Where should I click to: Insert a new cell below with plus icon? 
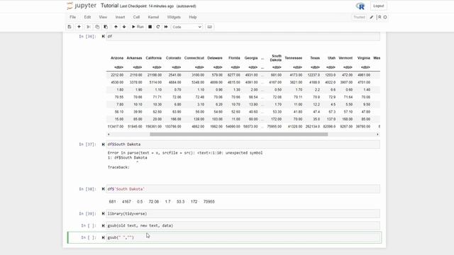pyautogui.click(x=79, y=27)
